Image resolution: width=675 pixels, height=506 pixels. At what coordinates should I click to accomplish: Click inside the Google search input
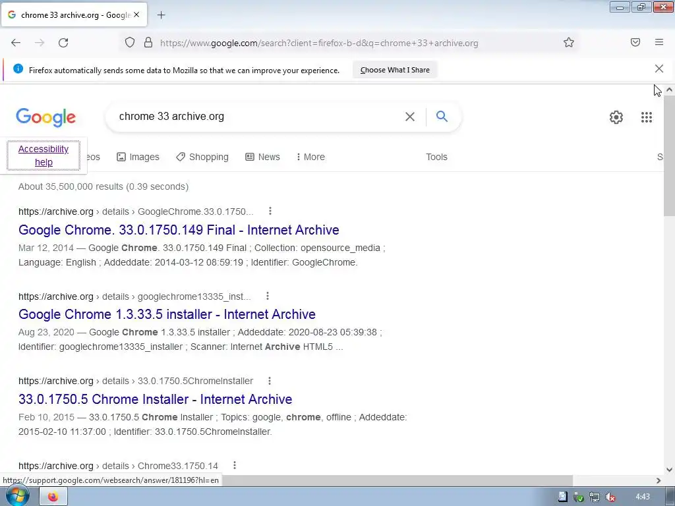258,117
